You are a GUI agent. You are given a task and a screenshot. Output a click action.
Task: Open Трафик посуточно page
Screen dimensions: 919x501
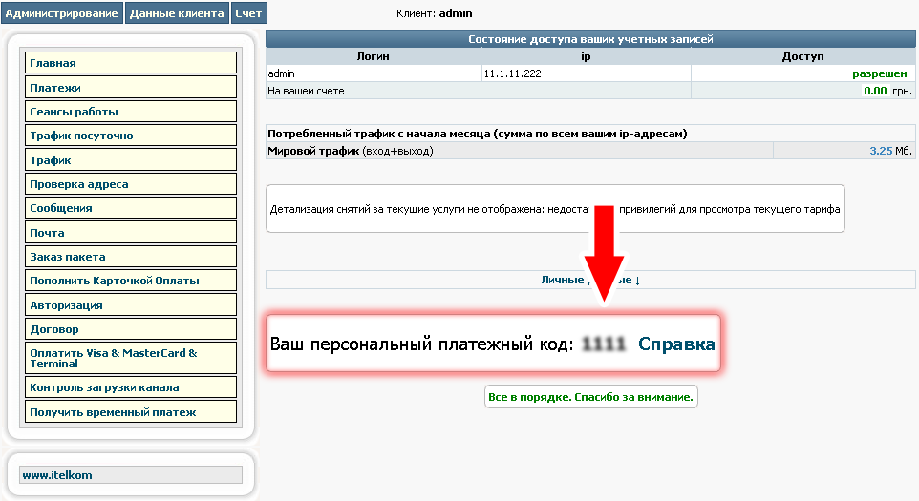[x=131, y=136]
